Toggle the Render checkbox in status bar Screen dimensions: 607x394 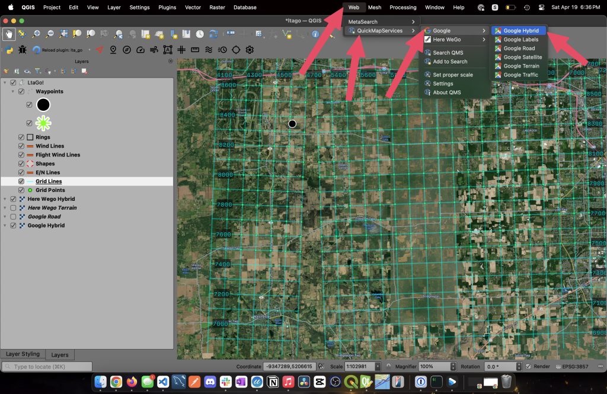coord(528,366)
